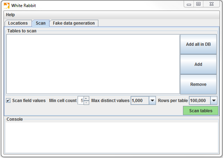Open the Max distinct values dropdown arrow

click(152, 101)
